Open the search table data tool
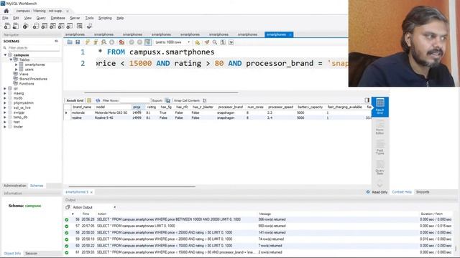Viewport: 460px width, 258px height. click(x=80, y=26)
